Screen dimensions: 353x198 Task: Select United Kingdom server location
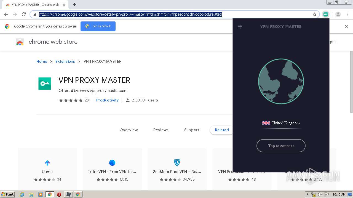pyautogui.click(x=281, y=123)
